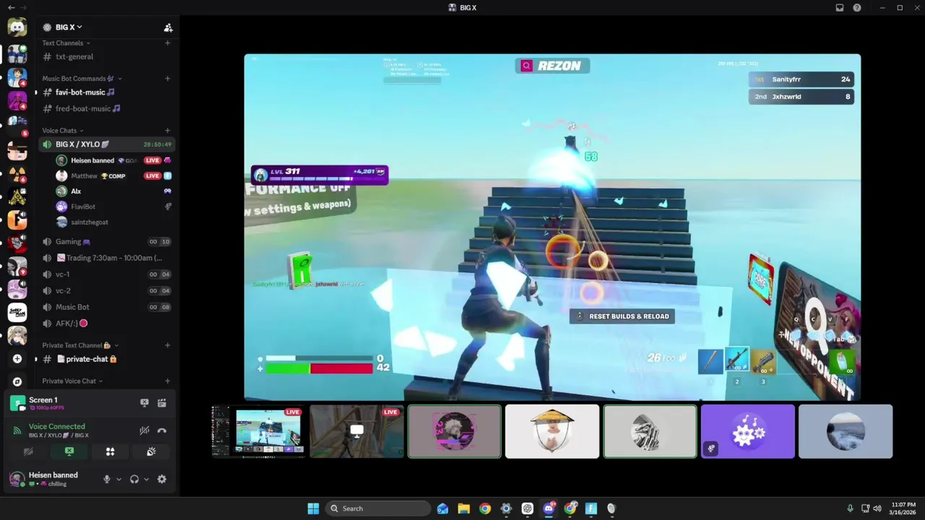Open User Settings gear
Screen dimensions: 925x520
click(162, 479)
